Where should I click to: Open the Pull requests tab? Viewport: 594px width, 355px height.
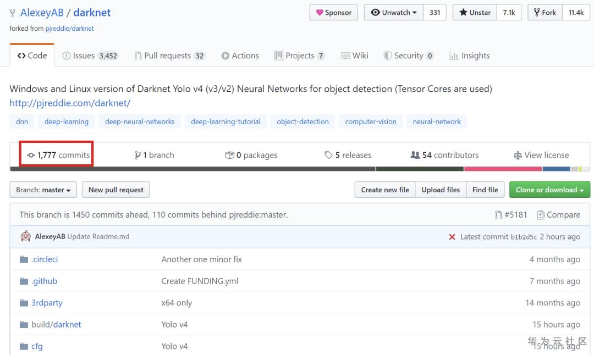click(169, 56)
